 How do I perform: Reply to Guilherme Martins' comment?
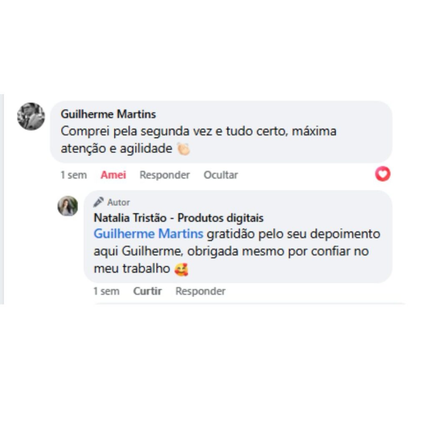point(164,175)
